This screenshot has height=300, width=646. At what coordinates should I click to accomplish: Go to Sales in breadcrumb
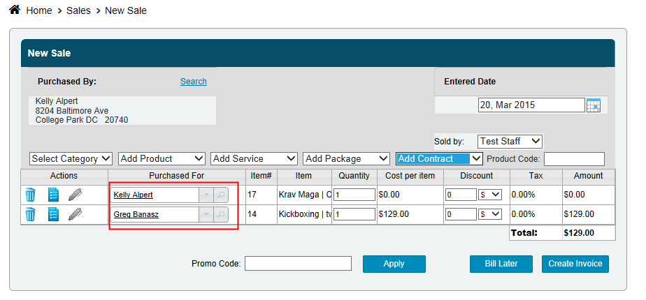78,11
